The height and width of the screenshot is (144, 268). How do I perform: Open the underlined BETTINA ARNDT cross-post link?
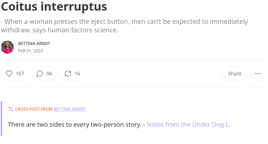point(69,109)
